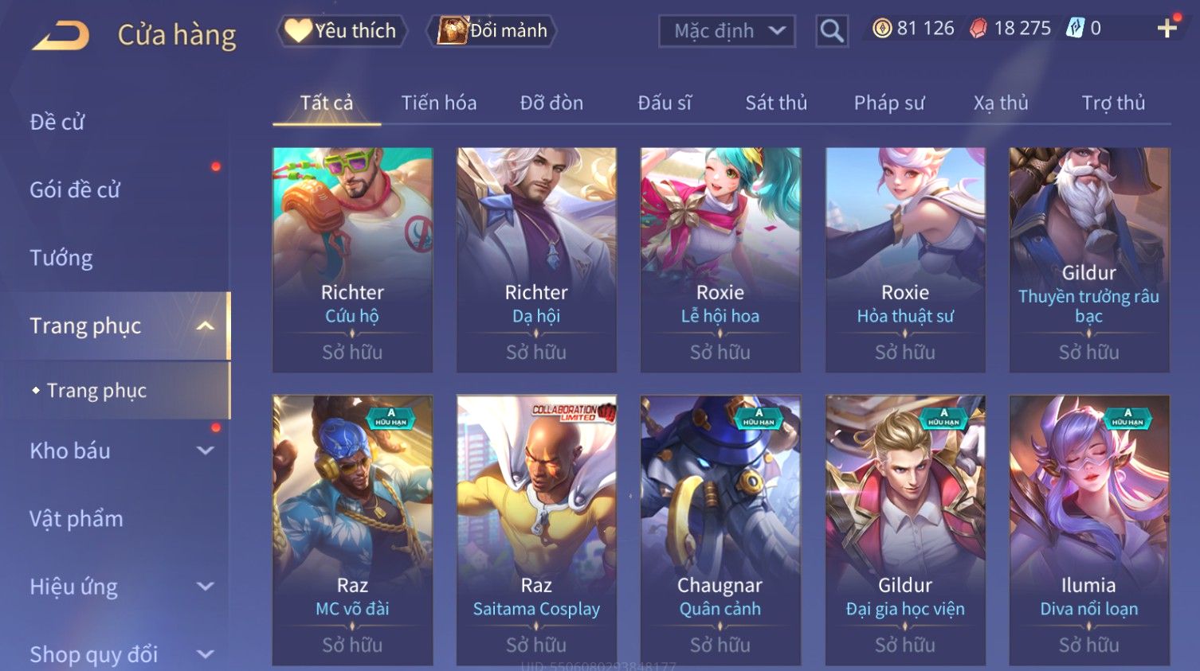This screenshot has width=1200, height=671.
Task: Open Yêu thích heart favorites
Action: pyautogui.click(x=342, y=31)
